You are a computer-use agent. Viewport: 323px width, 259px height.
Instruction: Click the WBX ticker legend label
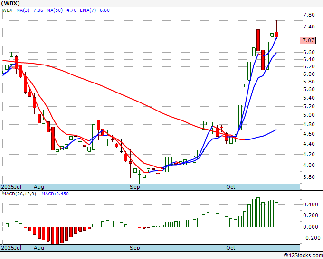pos(8,10)
